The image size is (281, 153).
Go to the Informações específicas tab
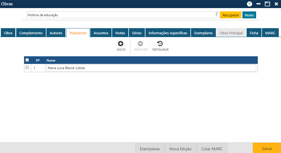pos(168,33)
